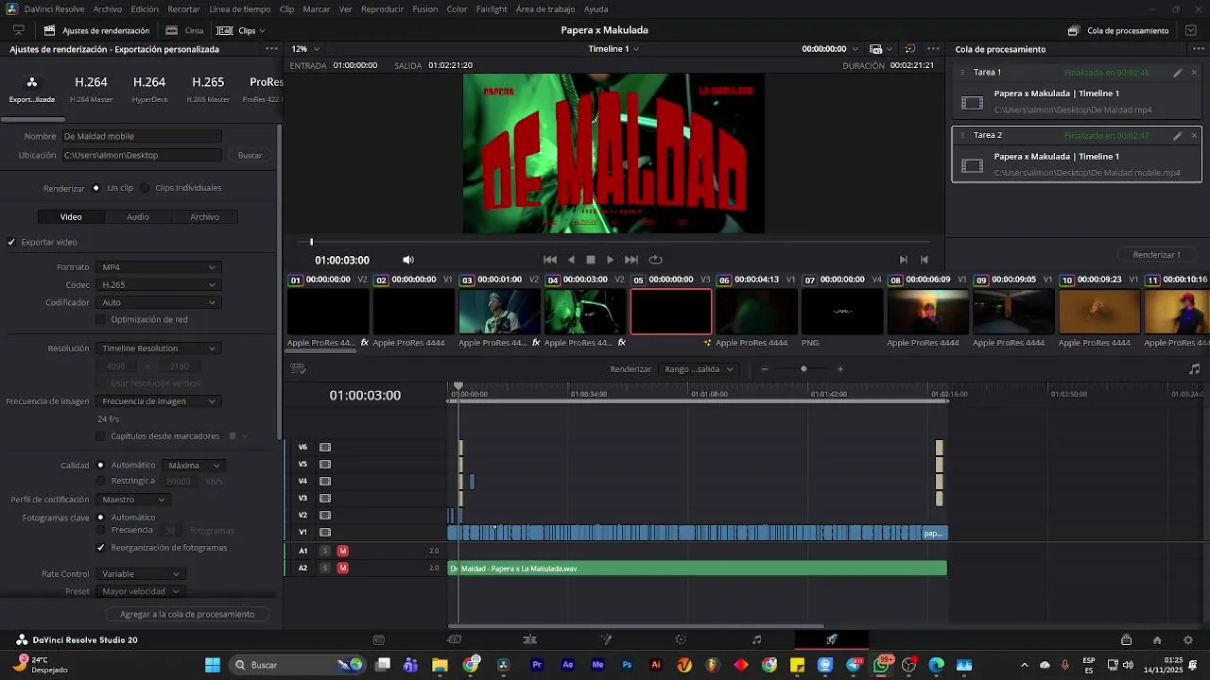The width and height of the screenshot is (1210, 680).
Task: Open the Media page icon
Action: pos(379,639)
